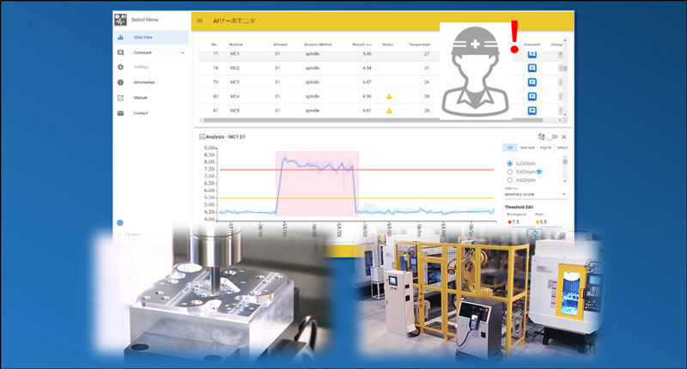Sort by the Analysis Method column header

[318, 45]
